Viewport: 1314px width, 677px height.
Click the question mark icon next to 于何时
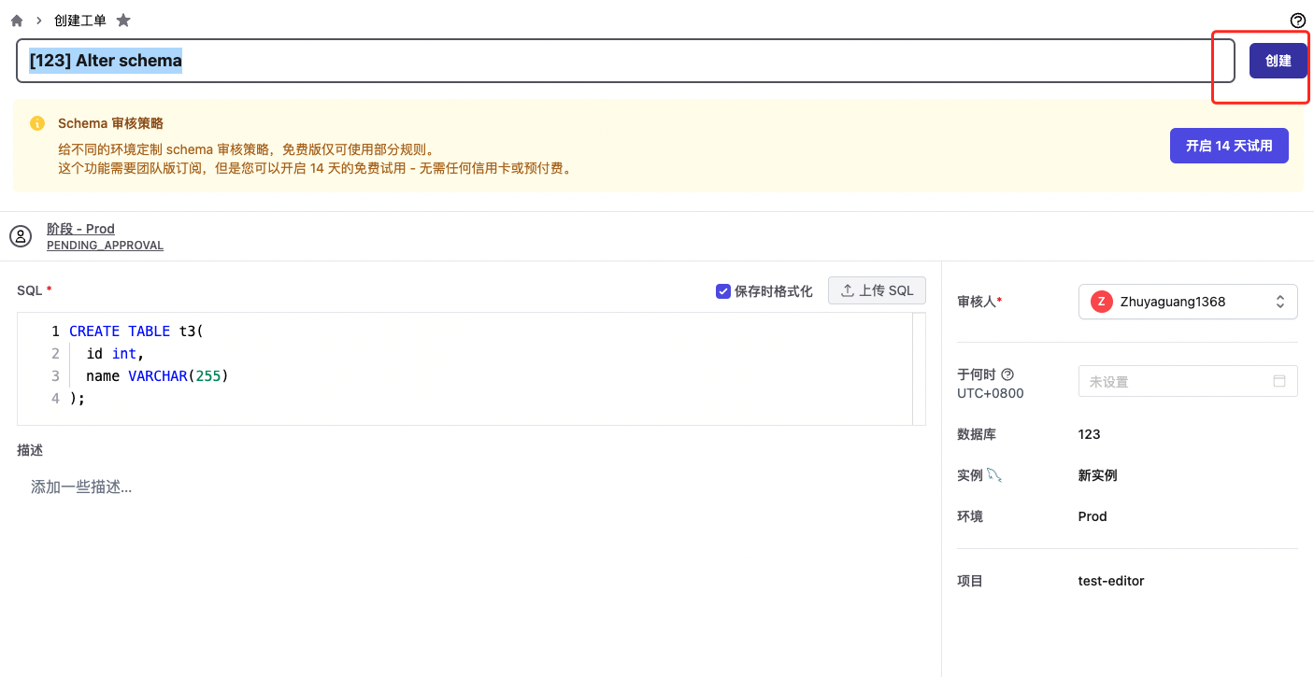pos(1007,374)
